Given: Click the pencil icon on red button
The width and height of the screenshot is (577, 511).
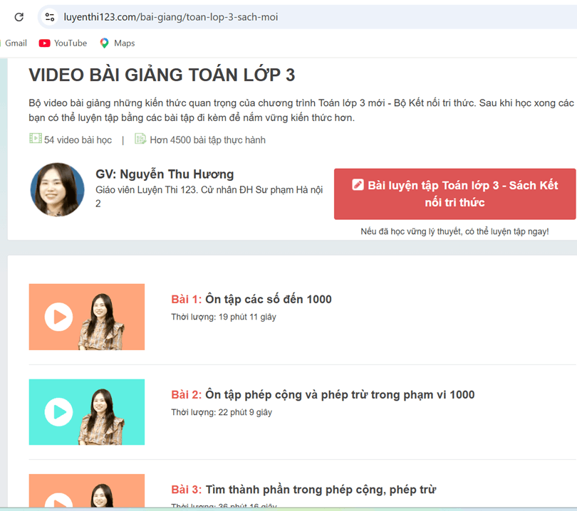Looking at the screenshot, I should click(358, 184).
